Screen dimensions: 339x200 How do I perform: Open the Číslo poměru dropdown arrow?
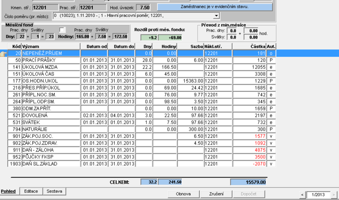216,16
